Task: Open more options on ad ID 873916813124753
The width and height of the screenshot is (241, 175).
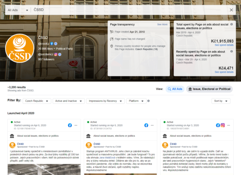Action: (x=152, y=125)
